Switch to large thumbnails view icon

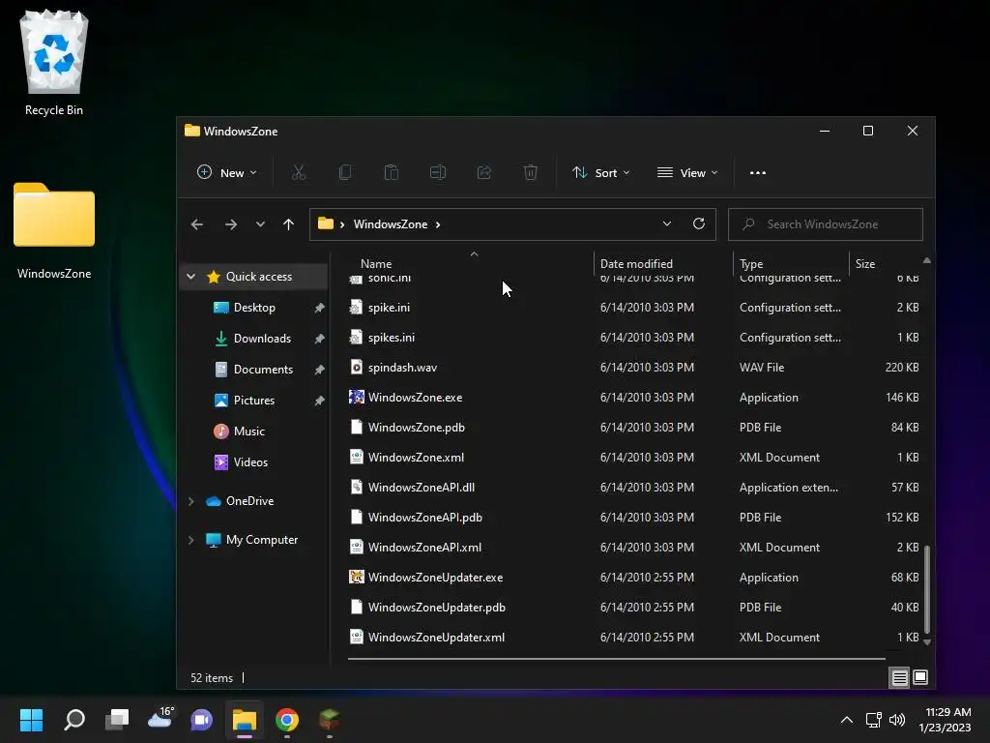pyautogui.click(x=920, y=678)
